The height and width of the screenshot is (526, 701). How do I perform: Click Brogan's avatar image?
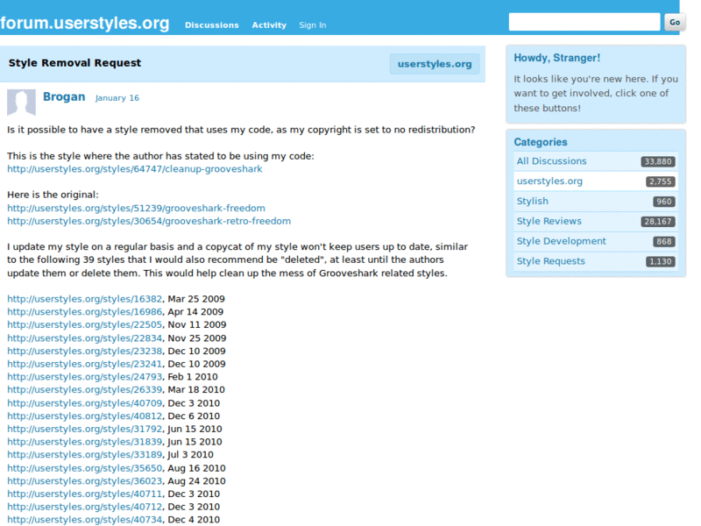click(x=21, y=103)
